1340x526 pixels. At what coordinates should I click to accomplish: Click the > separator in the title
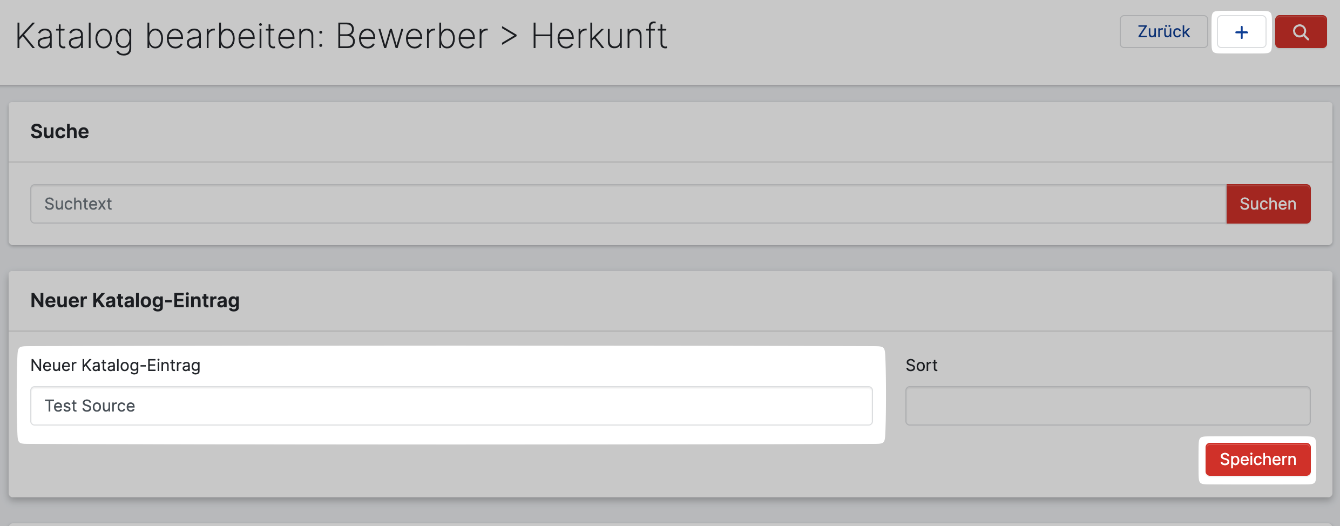(509, 37)
